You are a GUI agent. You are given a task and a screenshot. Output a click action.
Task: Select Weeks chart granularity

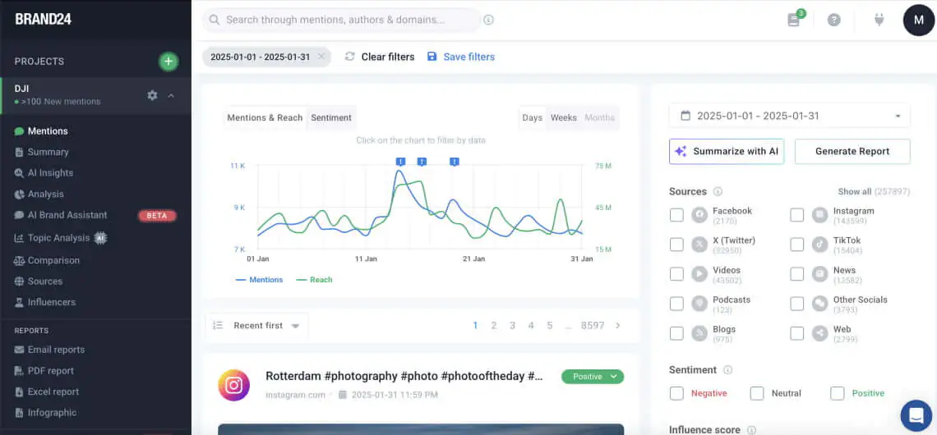tap(564, 117)
